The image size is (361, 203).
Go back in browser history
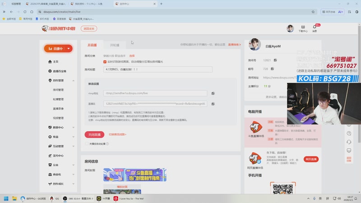click(x=11, y=12)
